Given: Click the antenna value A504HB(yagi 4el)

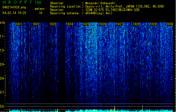Looking at the screenshot, I should coord(99,13).
